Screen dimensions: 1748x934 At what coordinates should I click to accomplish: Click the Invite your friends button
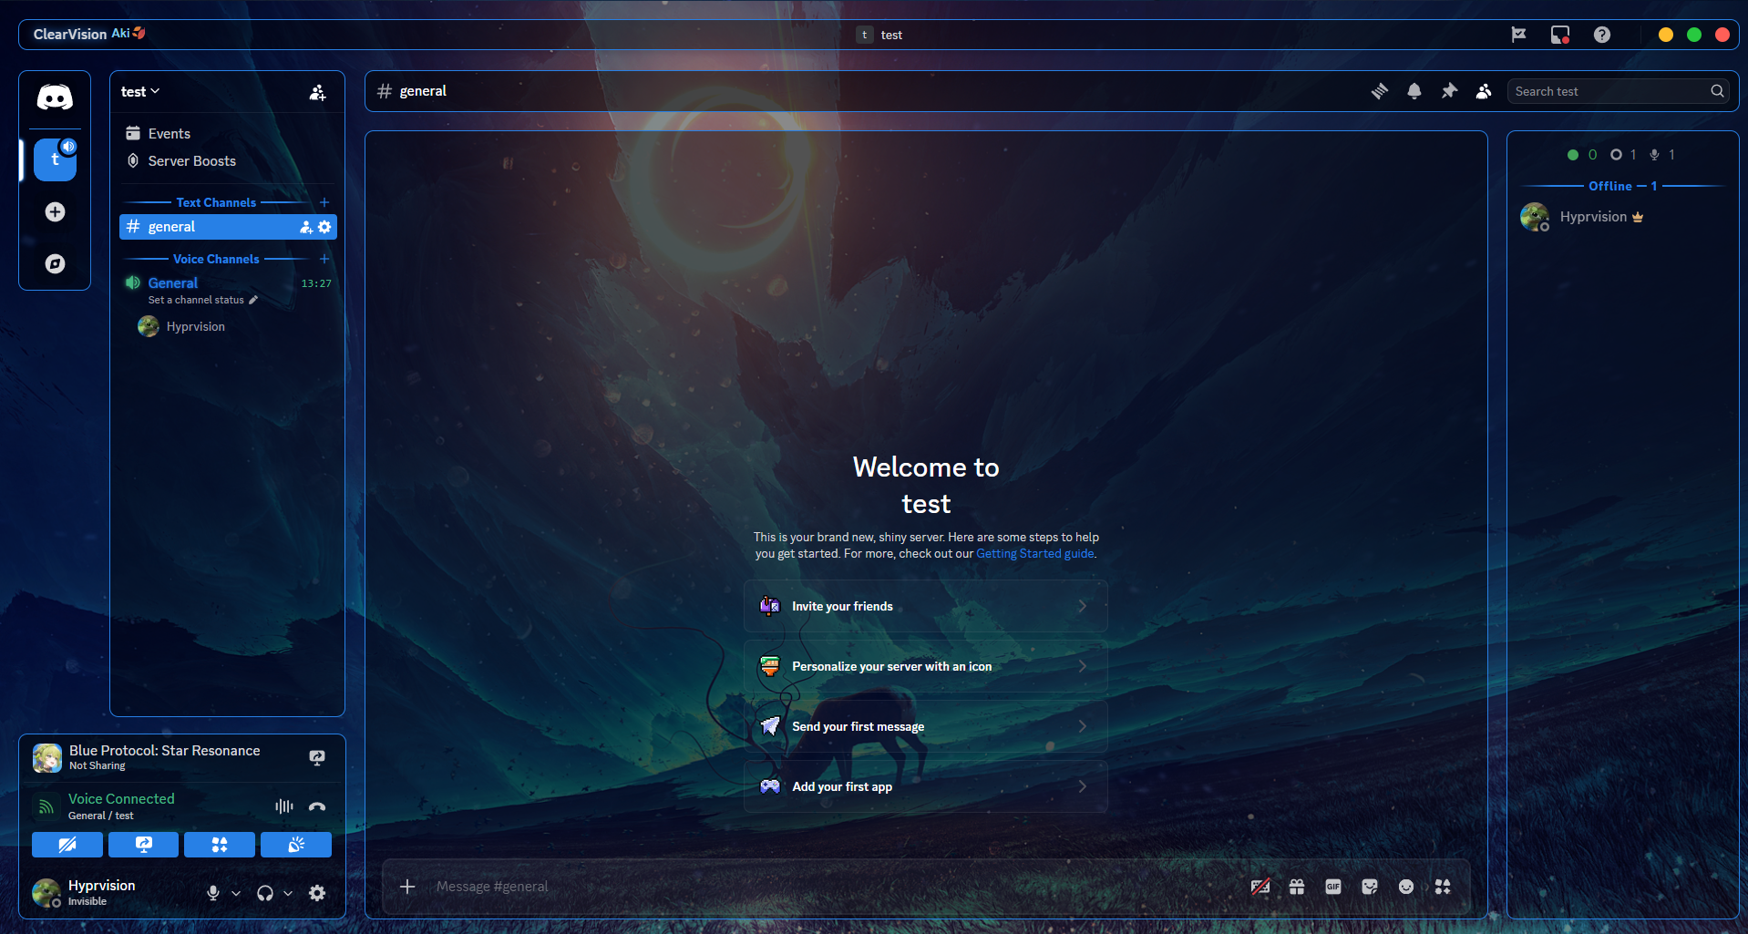[926, 606]
